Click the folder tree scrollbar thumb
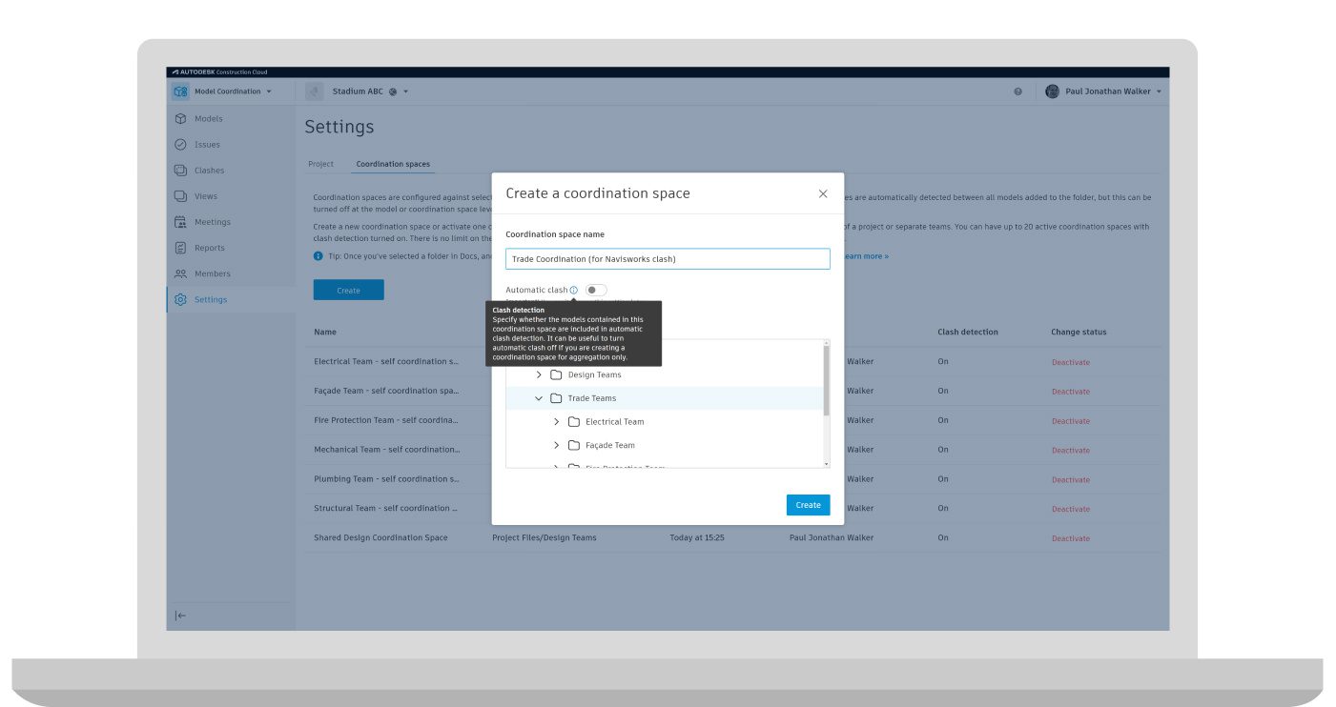1336x707 pixels. coord(827,380)
